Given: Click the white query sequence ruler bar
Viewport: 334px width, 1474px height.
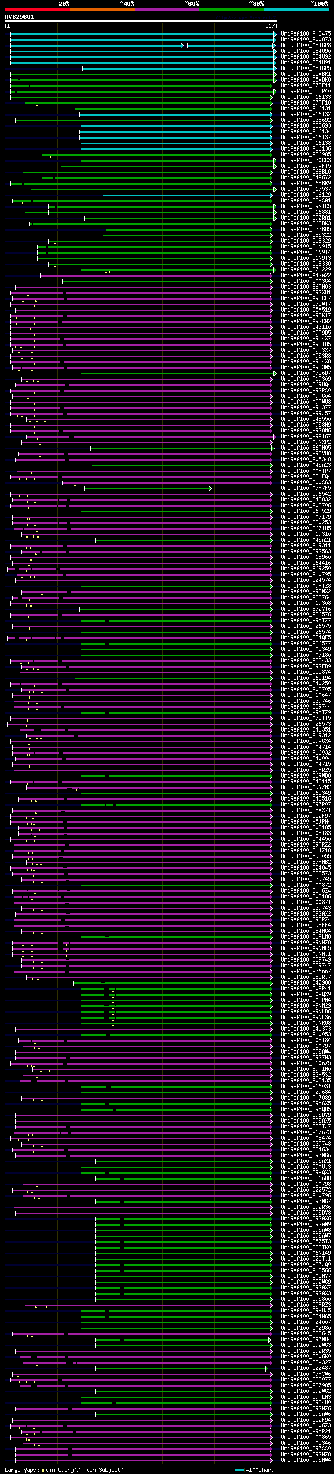Looking at the screenshot, I should (140, 21).
